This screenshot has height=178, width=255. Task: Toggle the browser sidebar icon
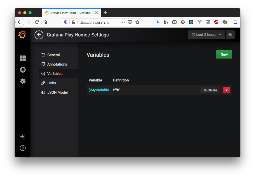(x=174, y=22)
